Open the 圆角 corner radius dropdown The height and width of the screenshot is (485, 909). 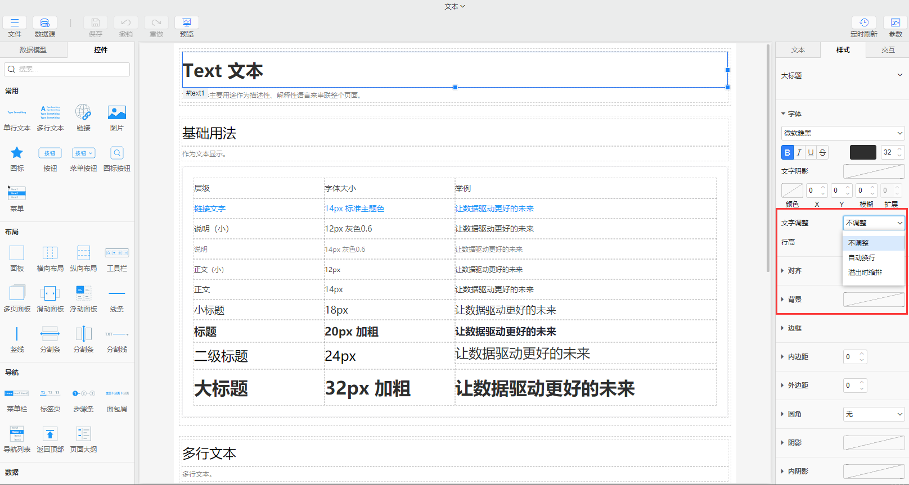coord(874,414)
